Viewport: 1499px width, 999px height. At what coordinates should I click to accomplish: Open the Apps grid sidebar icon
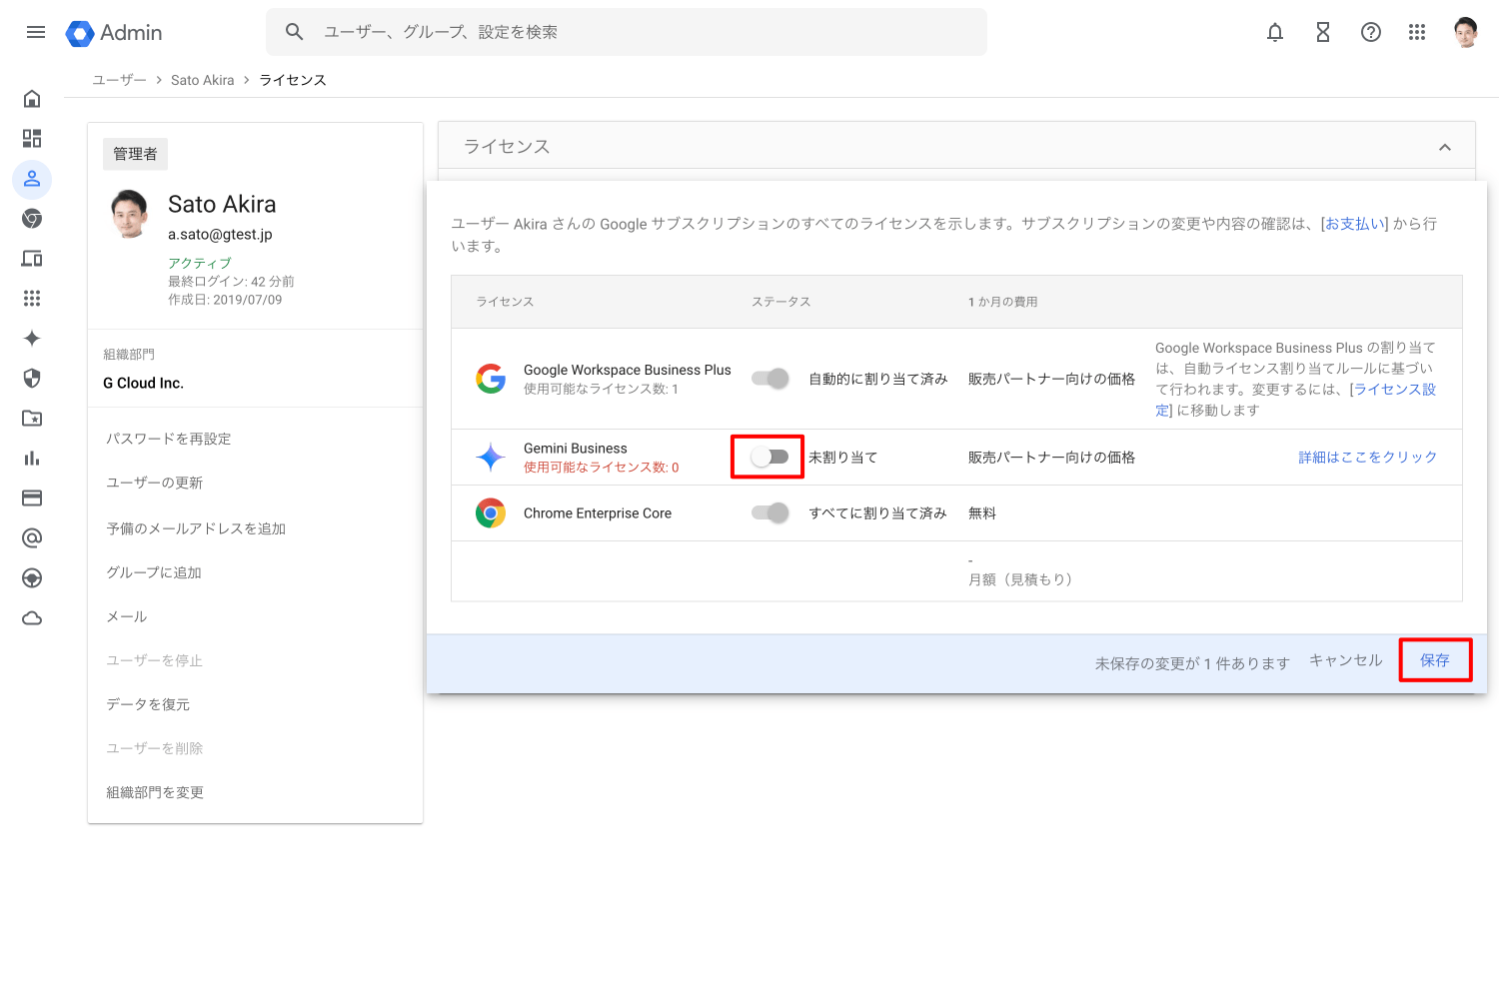pyautogui.click(x=32, y=299)
